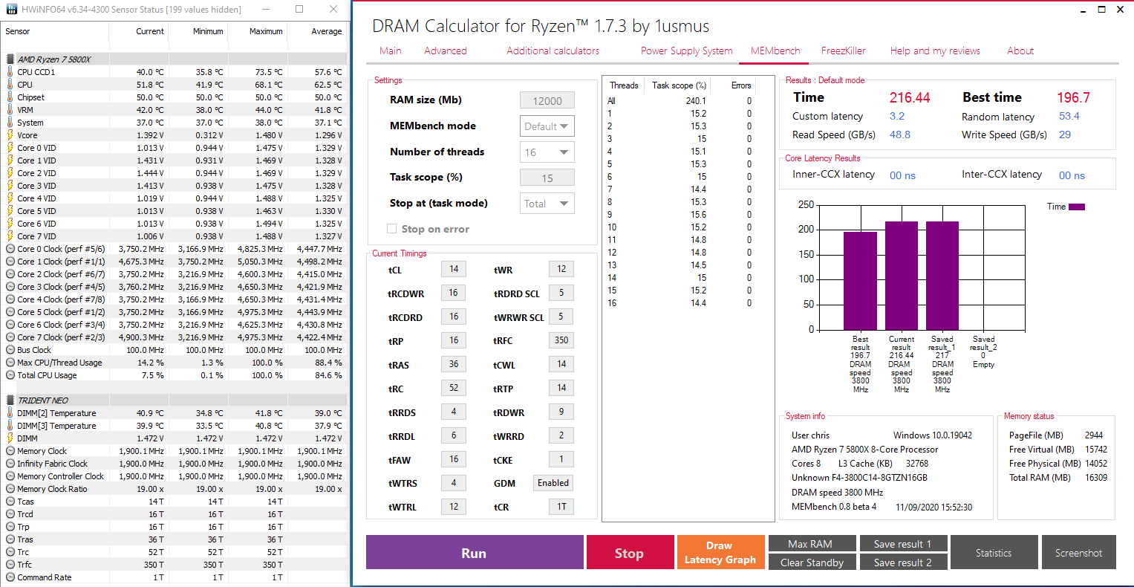Start the benchmark with the Run button
This screenshot has height=587, width=1134.
(475, 553)
